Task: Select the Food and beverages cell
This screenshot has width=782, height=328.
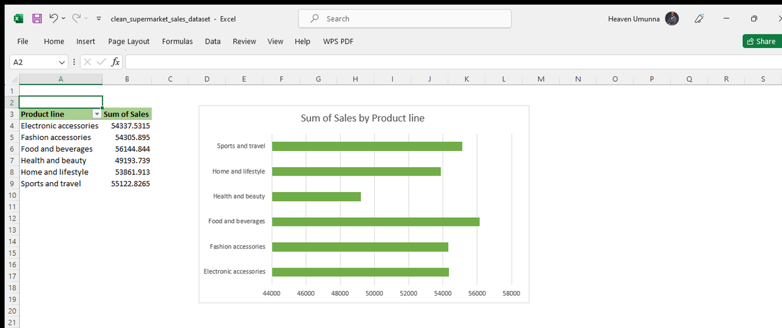Action: tap(61, 149)
